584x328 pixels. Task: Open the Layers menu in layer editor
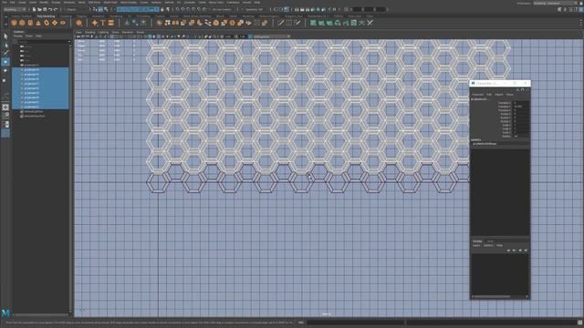pos(476,245)
